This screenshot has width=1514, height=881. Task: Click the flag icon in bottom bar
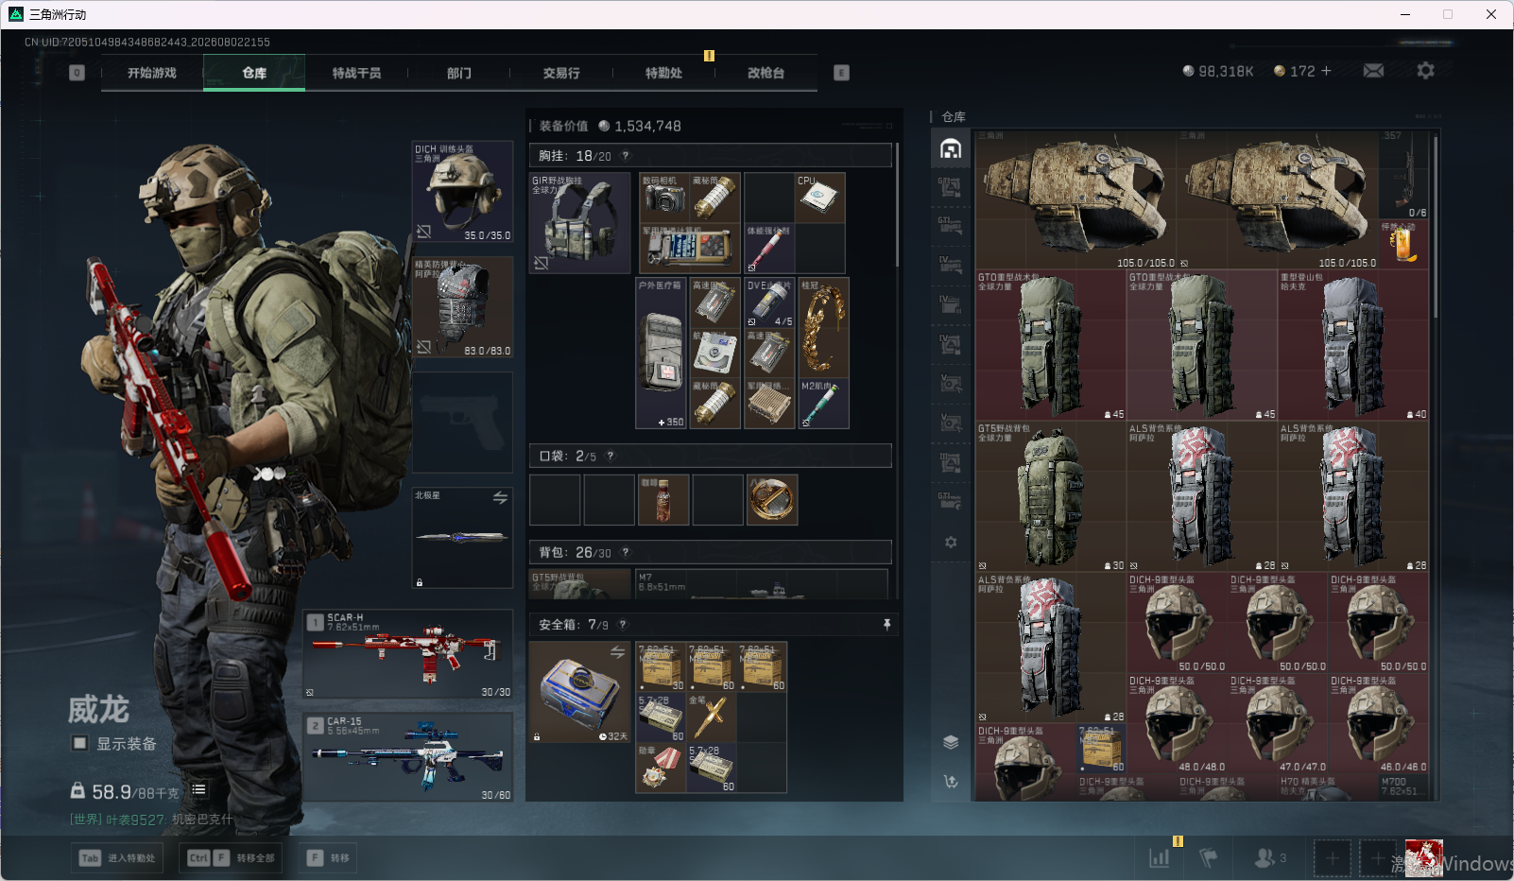[x=1208, y=857]
